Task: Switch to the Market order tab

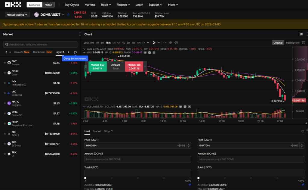Action: point(97,131)
